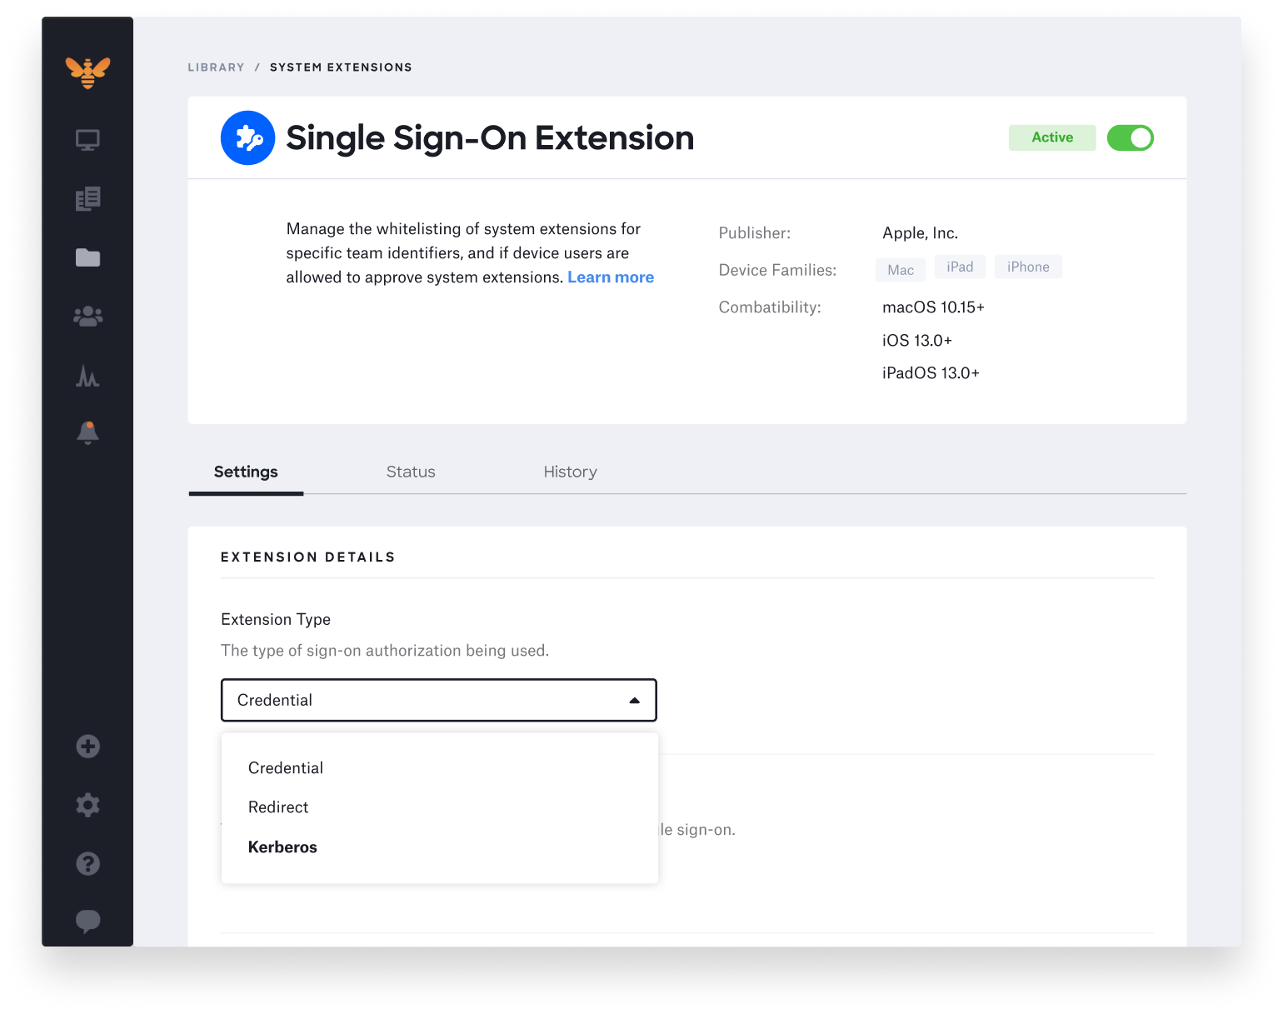Click the Groups (people) sidebar icon
The image size is (1283, 1014).
(x=88, y=316)
